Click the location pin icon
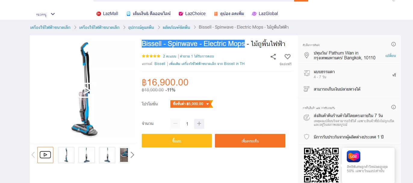The height and width of the screenshot is (183, 413). point(307,55)
